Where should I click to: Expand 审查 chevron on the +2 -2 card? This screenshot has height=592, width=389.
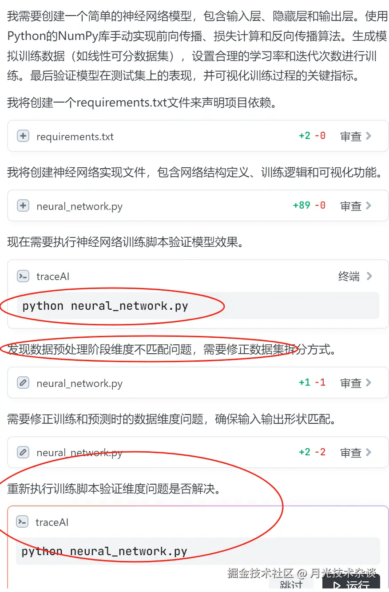click(x=368, y=452)
